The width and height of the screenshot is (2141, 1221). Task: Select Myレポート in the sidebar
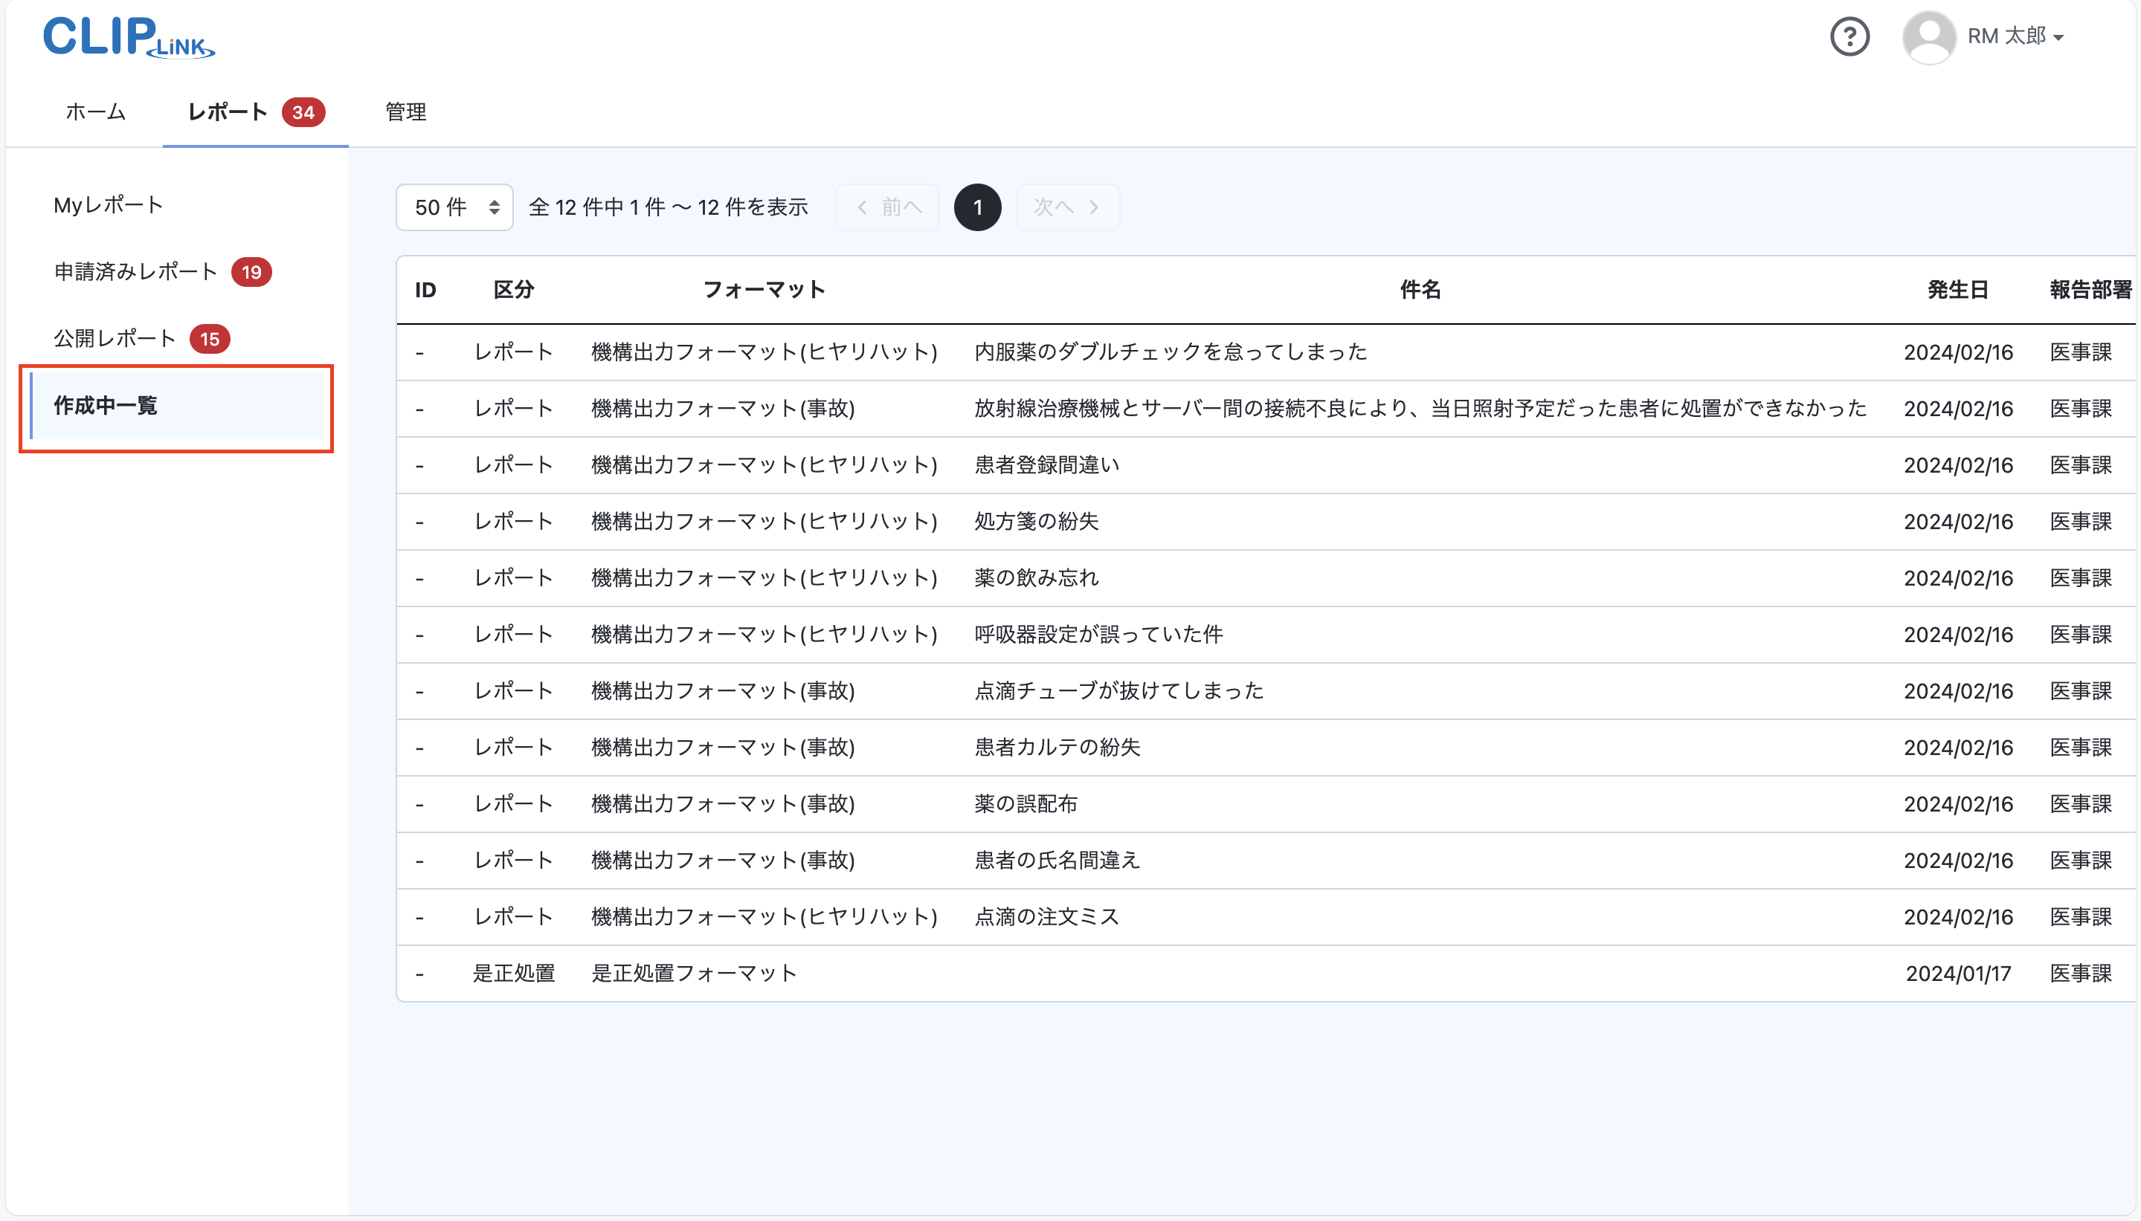point(106,204)
